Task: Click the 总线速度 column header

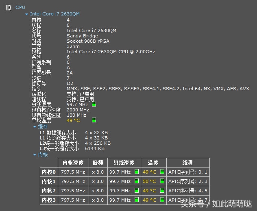Action: tap(124, 163)
